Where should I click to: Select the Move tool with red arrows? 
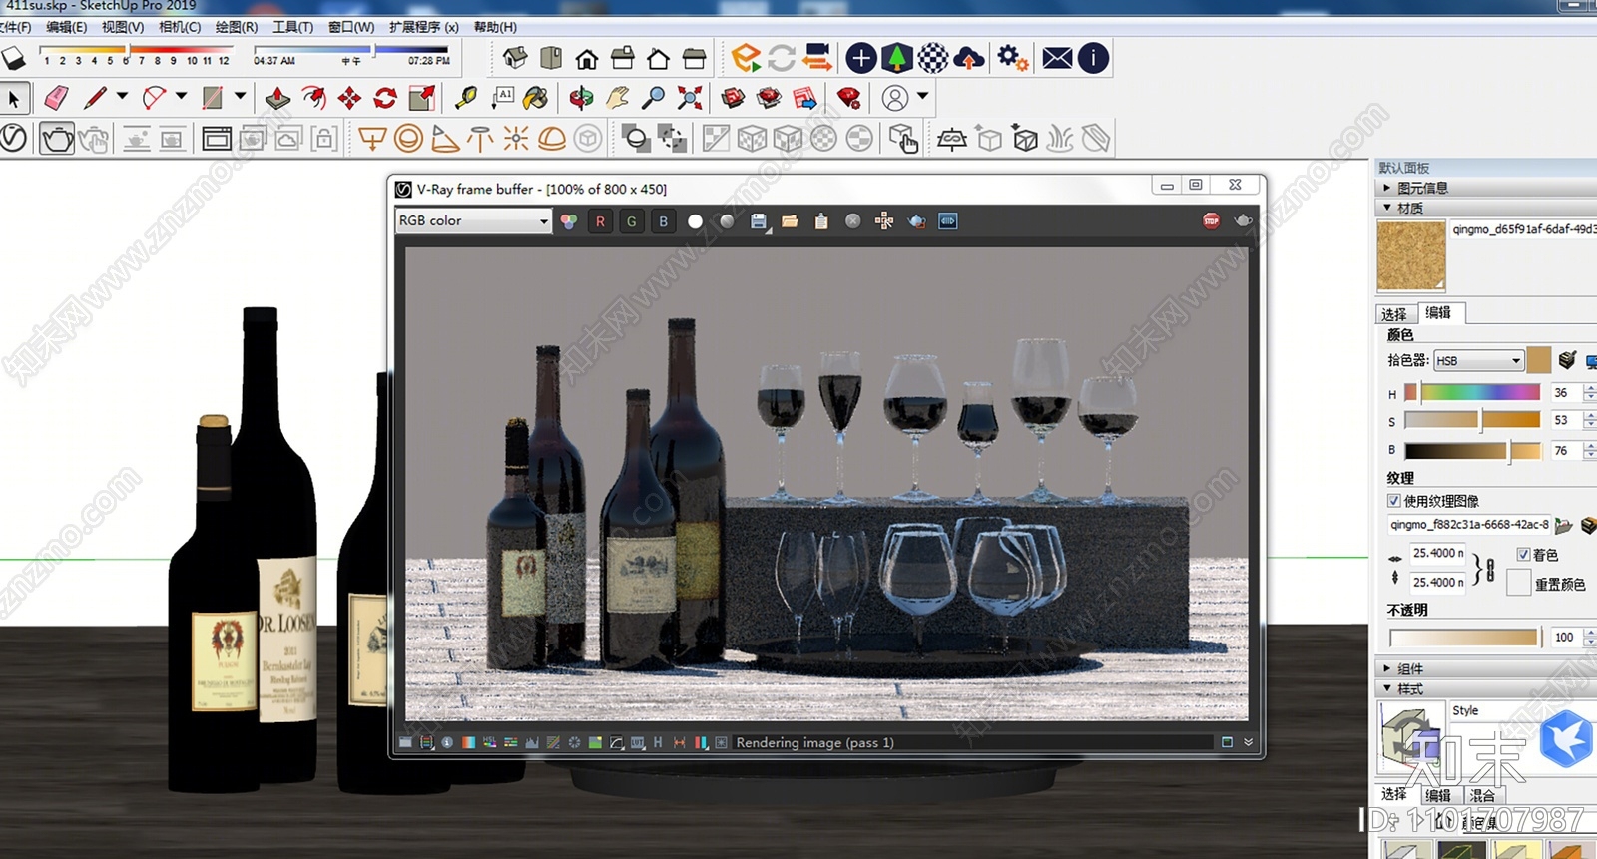tap(349, 98)
